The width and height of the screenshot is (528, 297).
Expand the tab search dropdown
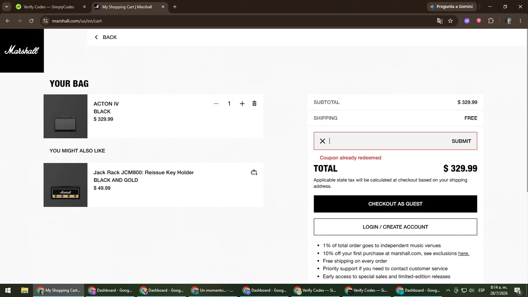pyautogui.click(x=6, y=7)
